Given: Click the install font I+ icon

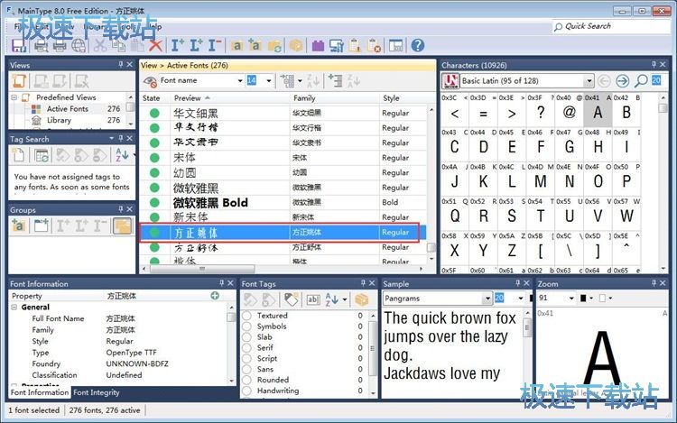Looking at the screenshot, I should coord(177,45).
